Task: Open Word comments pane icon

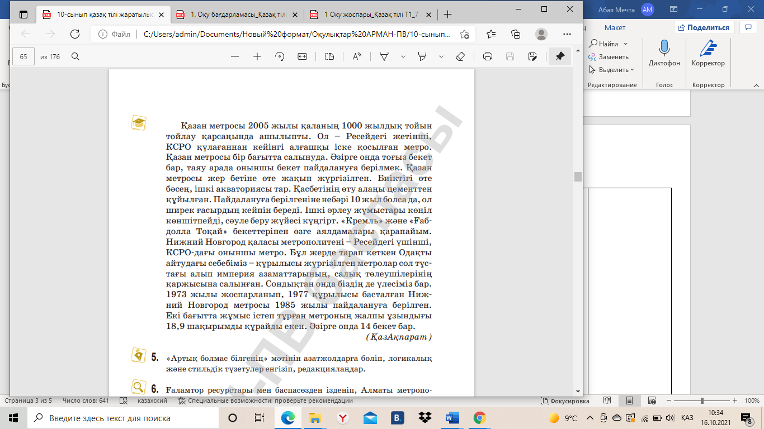Action: tap(748, 27)
